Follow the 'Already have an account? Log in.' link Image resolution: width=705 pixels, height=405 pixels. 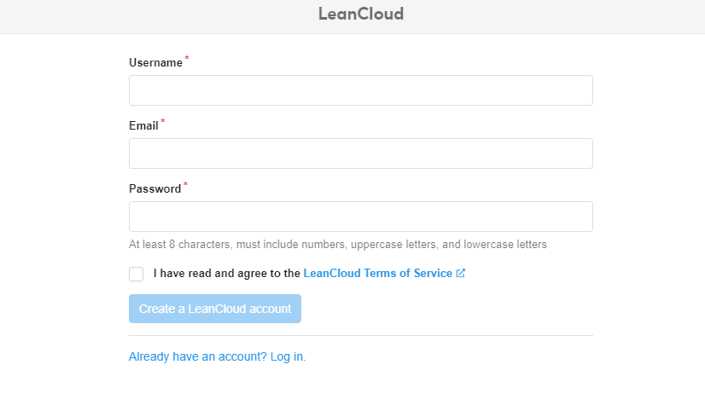(217, 356)
